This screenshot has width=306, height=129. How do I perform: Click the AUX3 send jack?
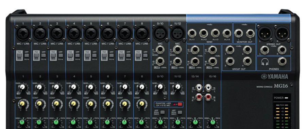[215, 33]
